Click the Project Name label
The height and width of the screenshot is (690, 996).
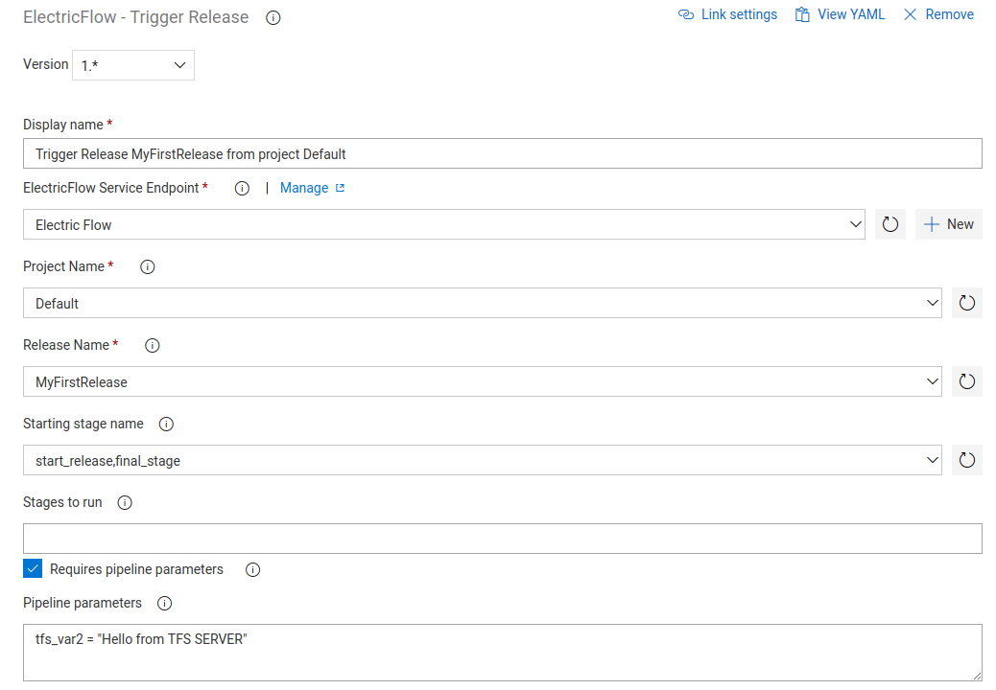click(x=63, y=266)
